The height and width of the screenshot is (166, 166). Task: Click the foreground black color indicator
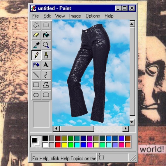34,140
